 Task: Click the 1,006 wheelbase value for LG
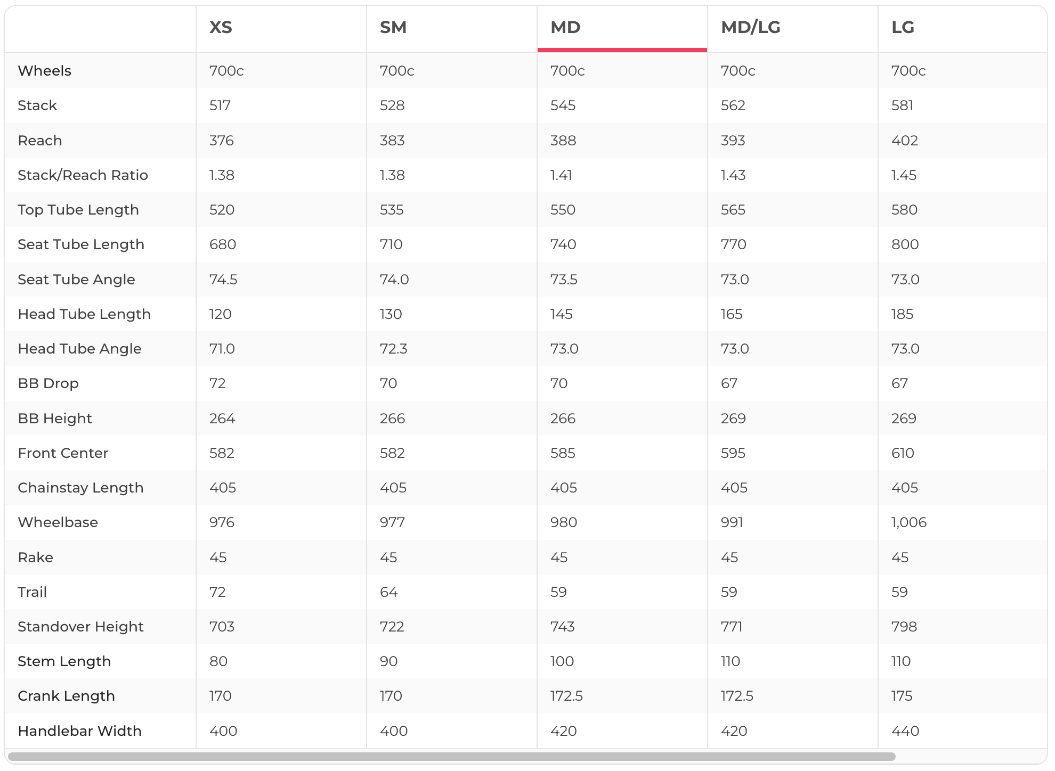(908, 522)
